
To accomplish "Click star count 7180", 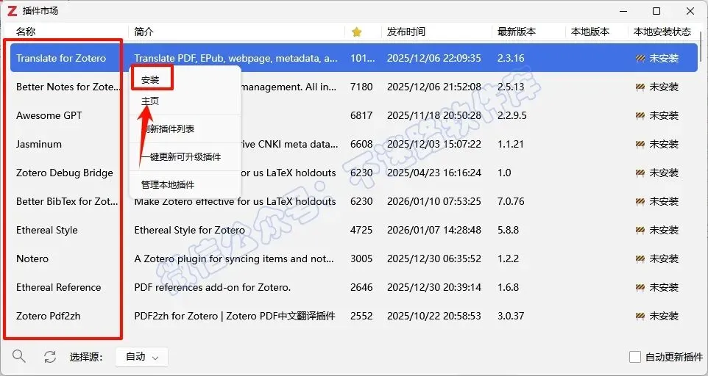I will (x=361, y=87).
